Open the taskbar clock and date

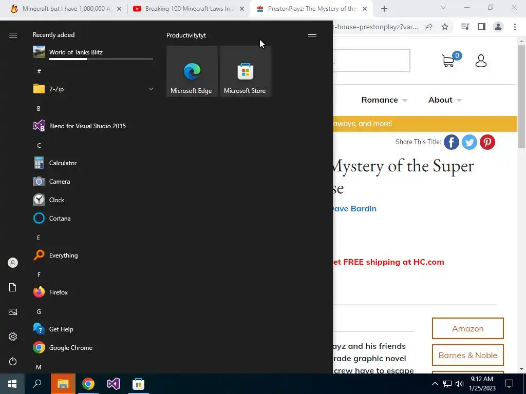point(482,384)
